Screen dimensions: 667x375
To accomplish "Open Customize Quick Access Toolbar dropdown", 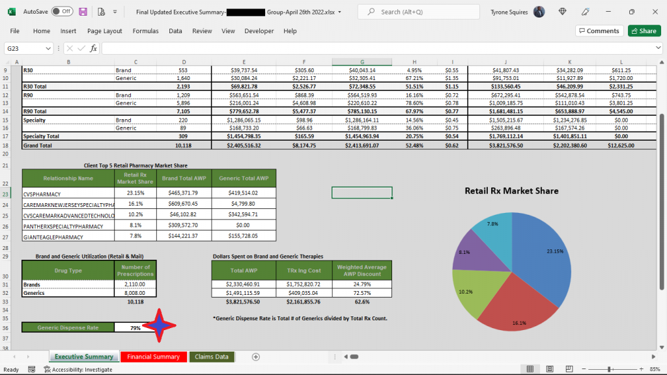I will (115, 12).
